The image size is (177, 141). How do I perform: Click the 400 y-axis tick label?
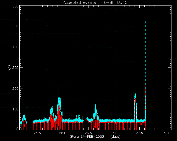click(x=15, y=47)
